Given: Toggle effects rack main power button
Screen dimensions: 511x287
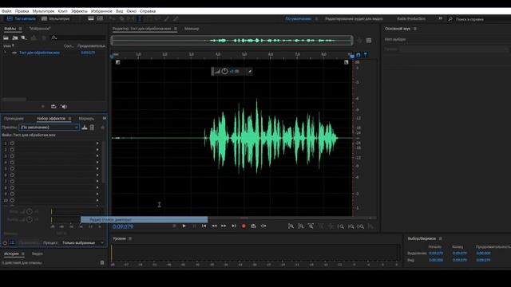Looking at the screenshot, I should (5, 242).
